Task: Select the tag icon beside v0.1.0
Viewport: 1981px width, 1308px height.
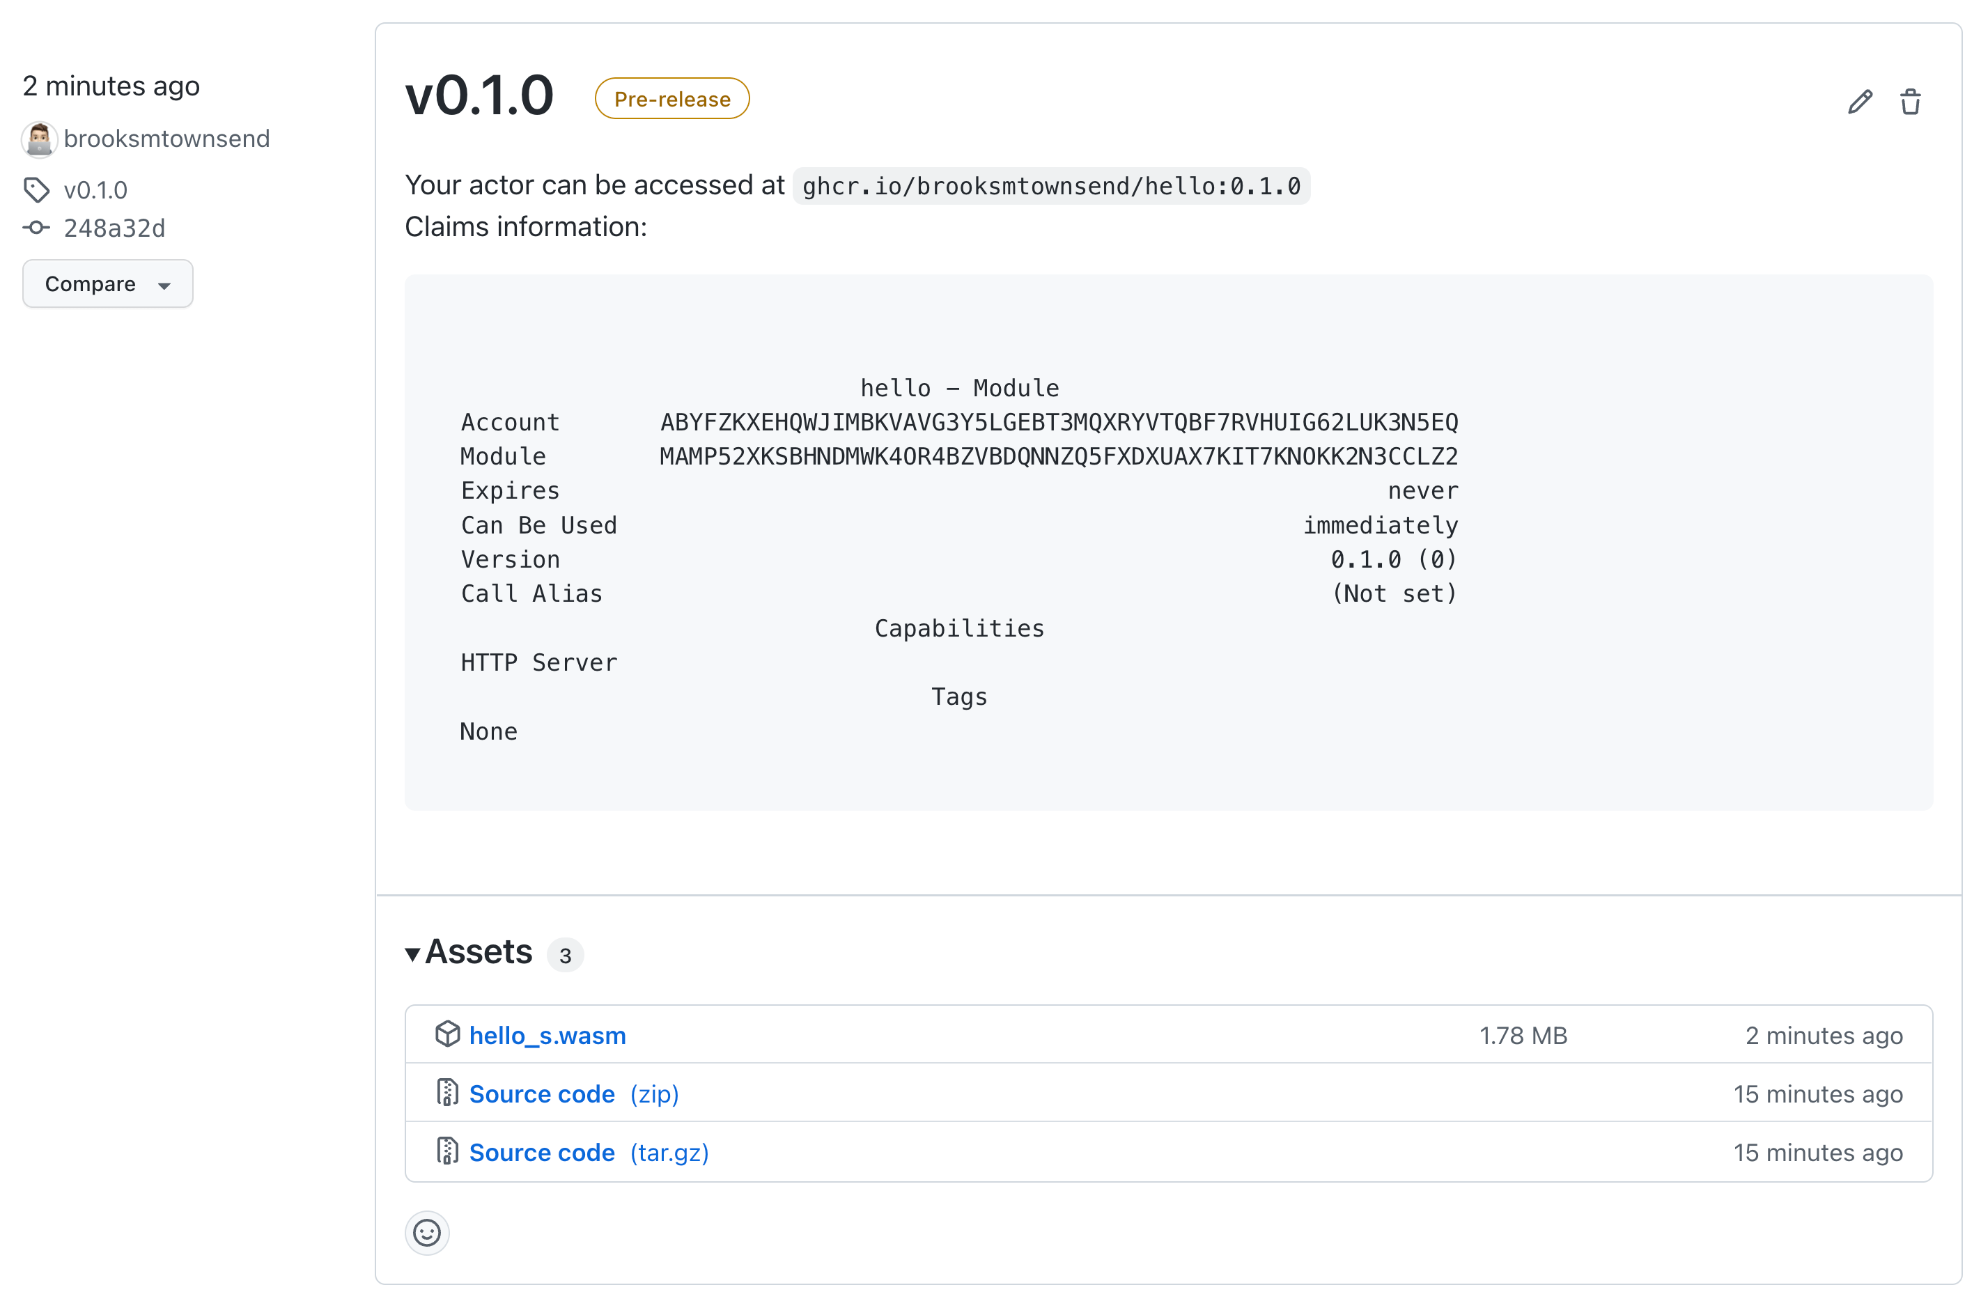Action: point(37,189)
